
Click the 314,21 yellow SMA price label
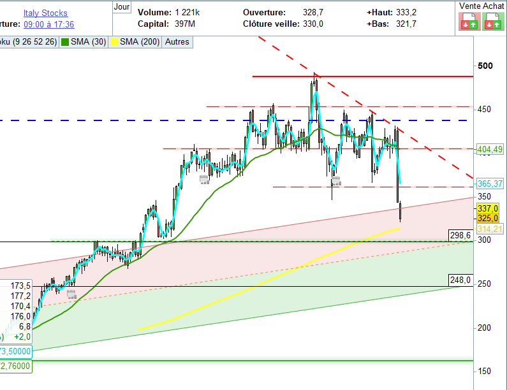click(x=489, y=229)
